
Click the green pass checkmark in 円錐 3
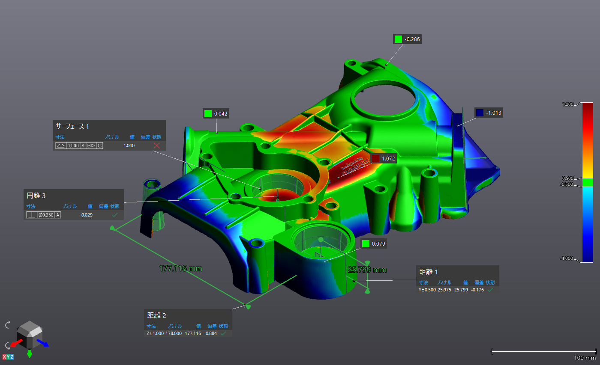114,215
